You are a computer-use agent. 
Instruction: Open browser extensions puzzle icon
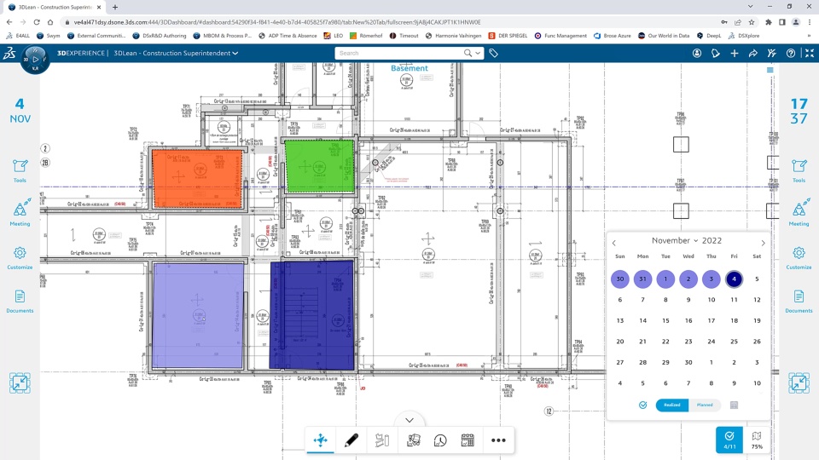coord(769,22)
